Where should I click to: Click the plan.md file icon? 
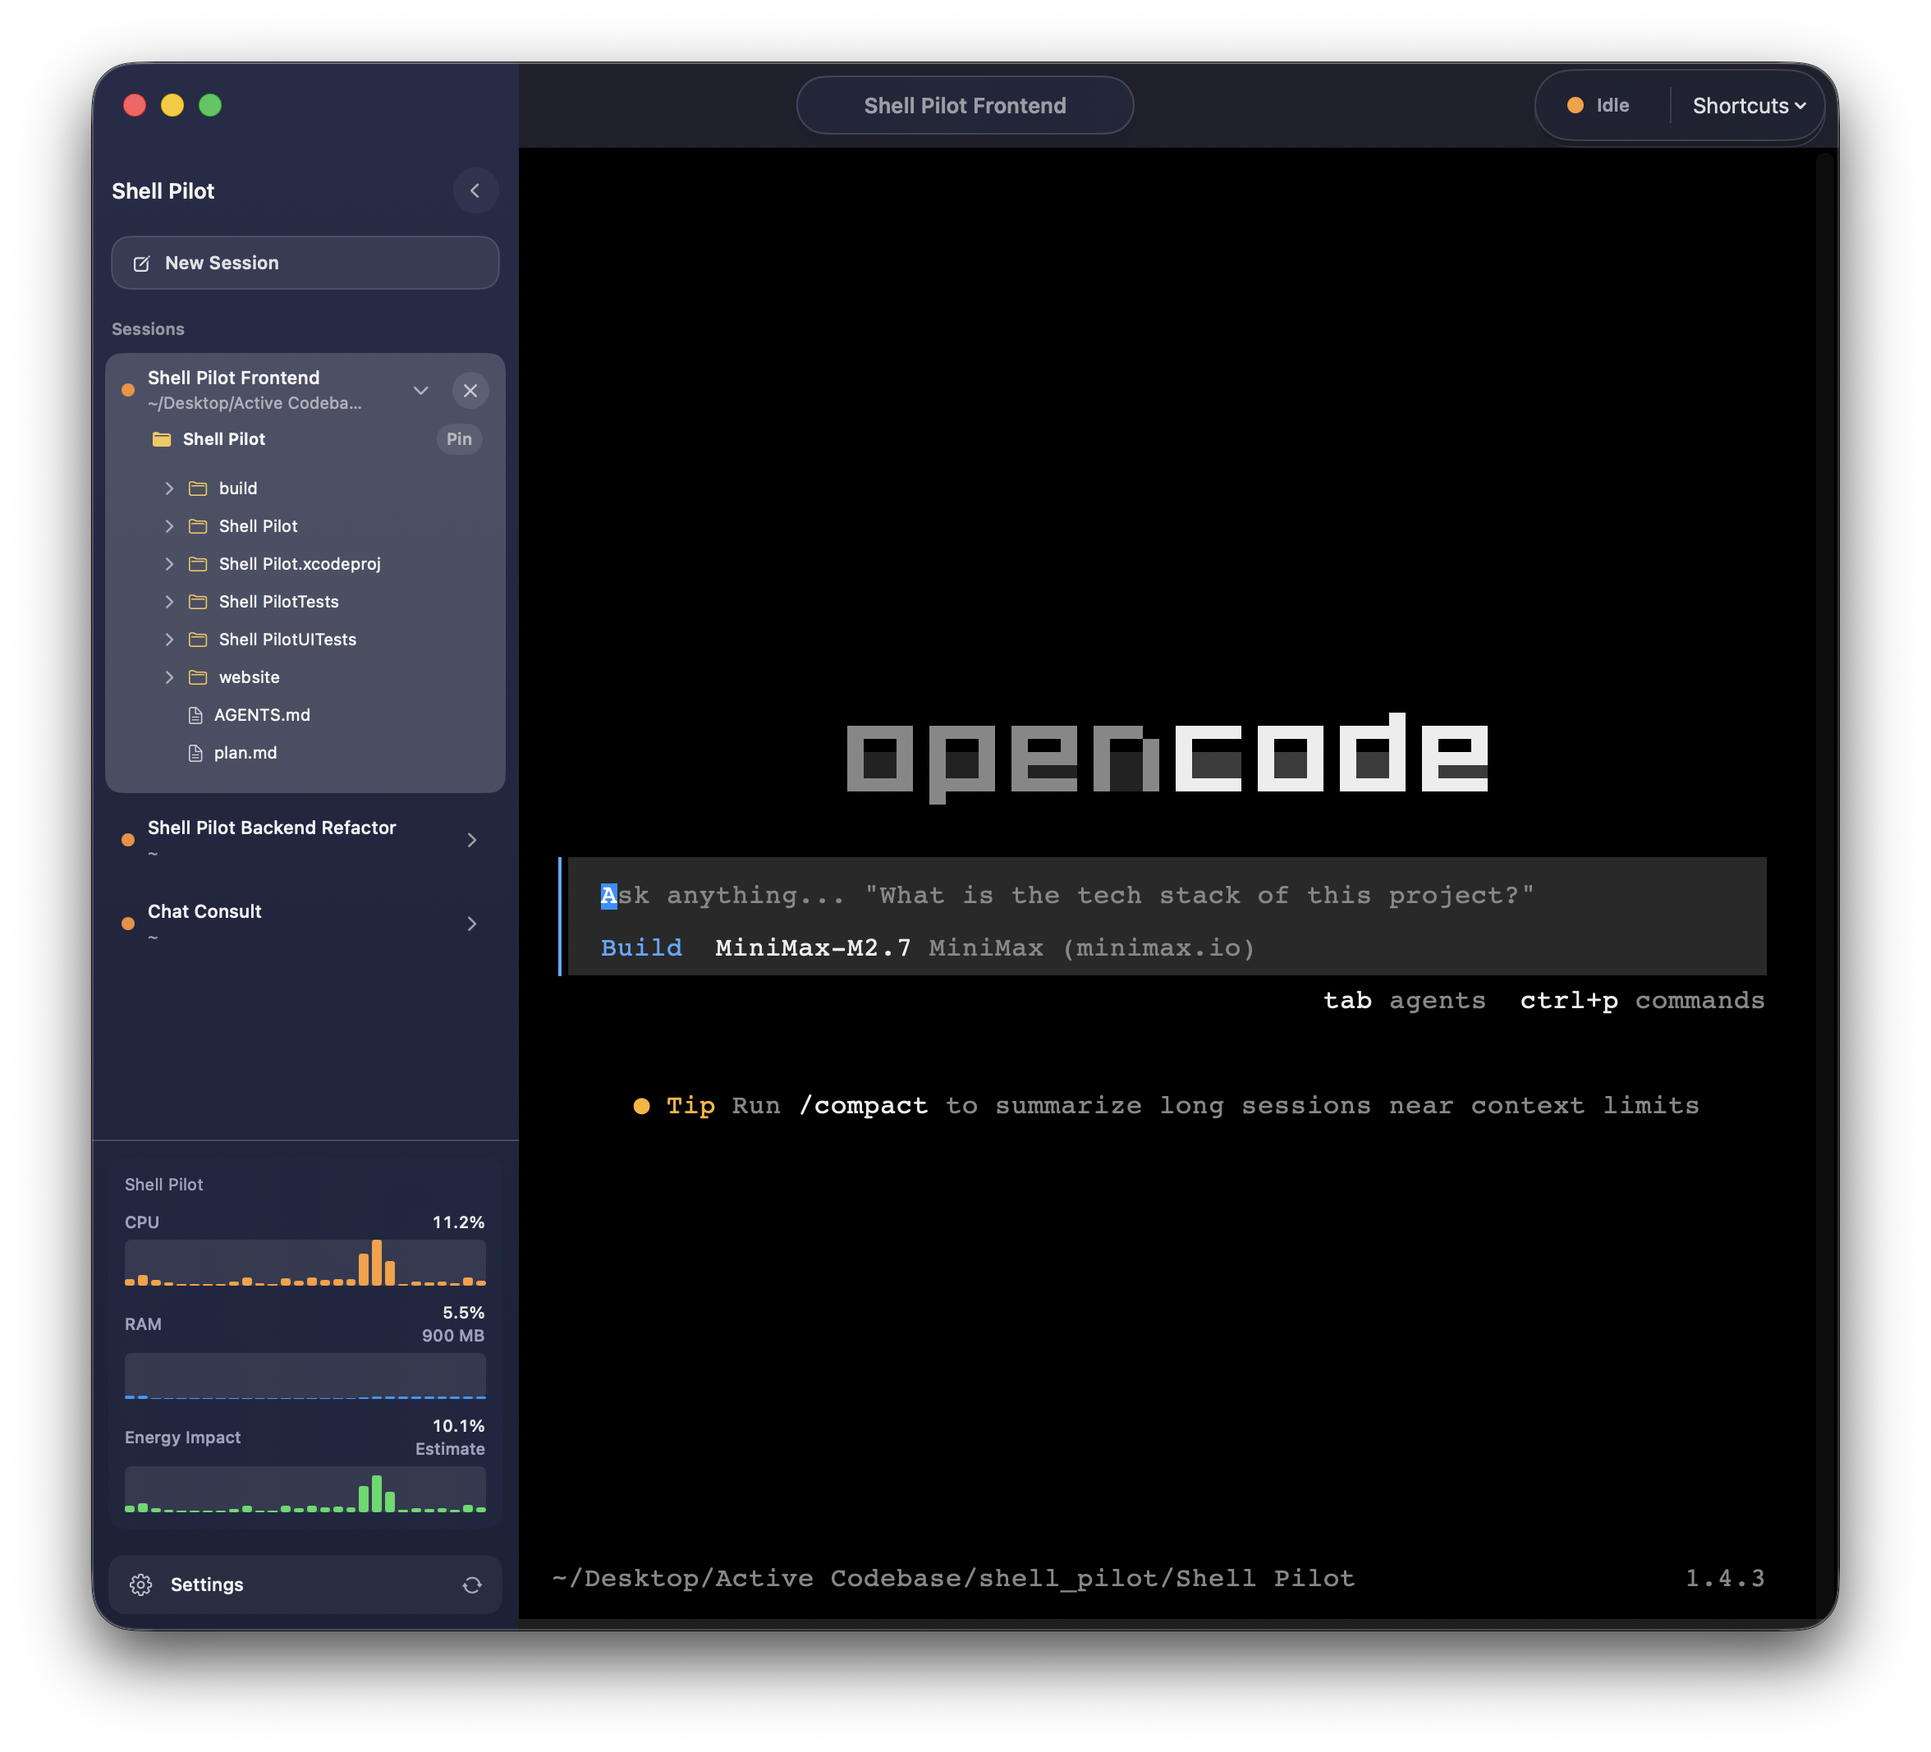tap(195, 753)
